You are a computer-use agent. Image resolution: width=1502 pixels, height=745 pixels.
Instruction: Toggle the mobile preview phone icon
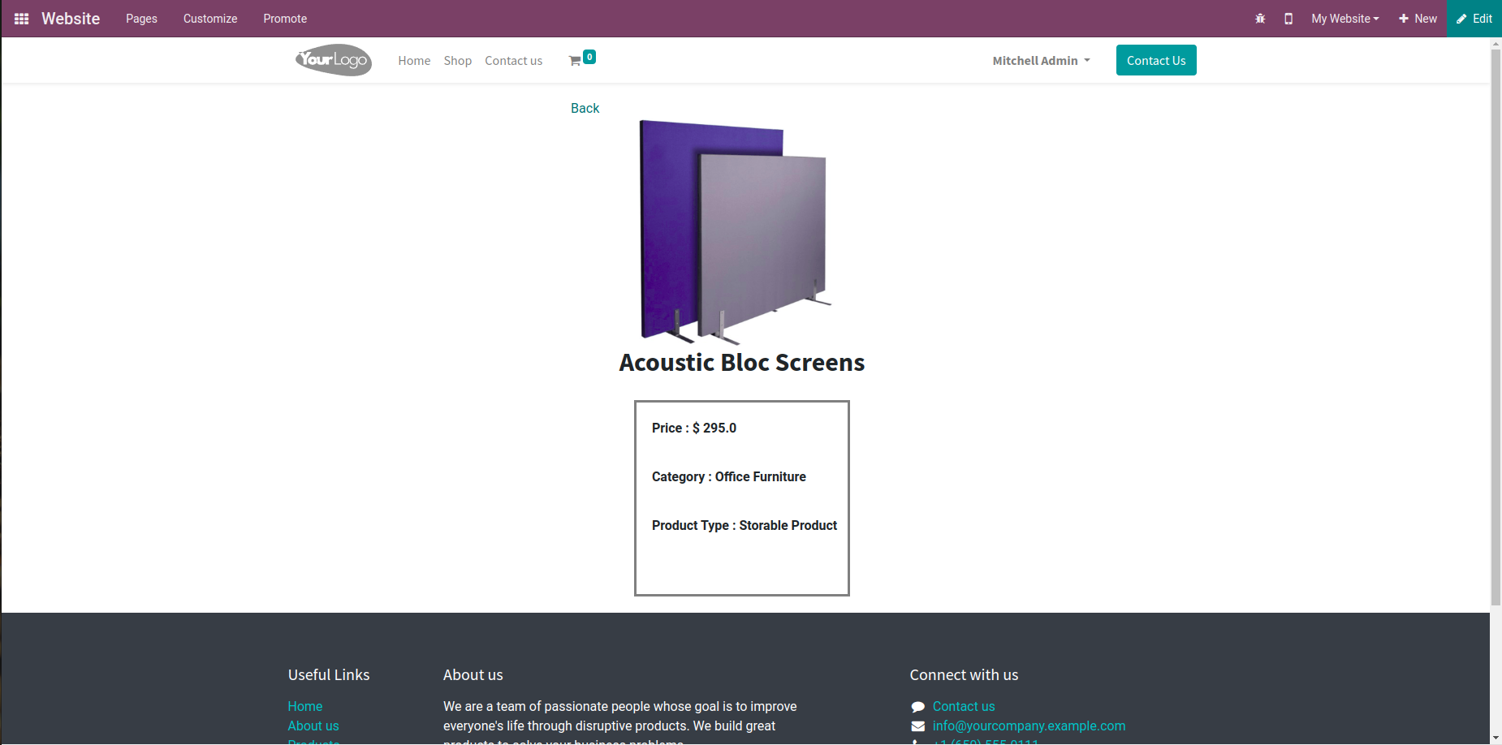coord(1288,19)
